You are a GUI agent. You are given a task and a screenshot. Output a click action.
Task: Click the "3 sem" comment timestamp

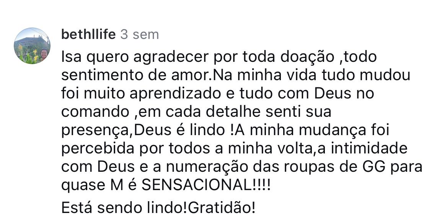pos(139,34)
